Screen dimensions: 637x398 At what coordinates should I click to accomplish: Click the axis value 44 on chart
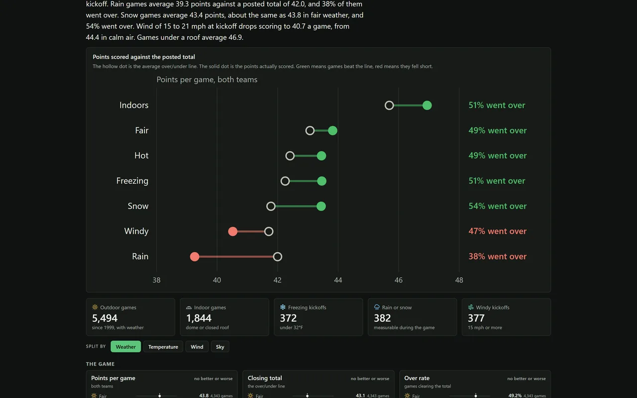(338, 280)
